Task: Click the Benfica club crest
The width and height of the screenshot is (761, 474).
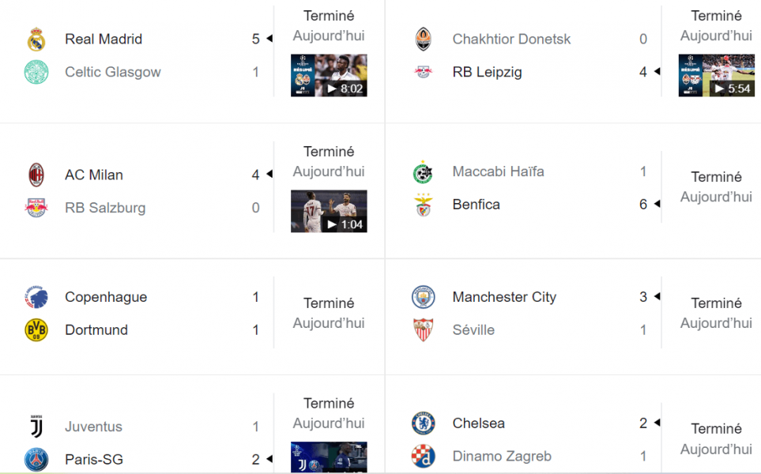Action: [x=424, y=205]
